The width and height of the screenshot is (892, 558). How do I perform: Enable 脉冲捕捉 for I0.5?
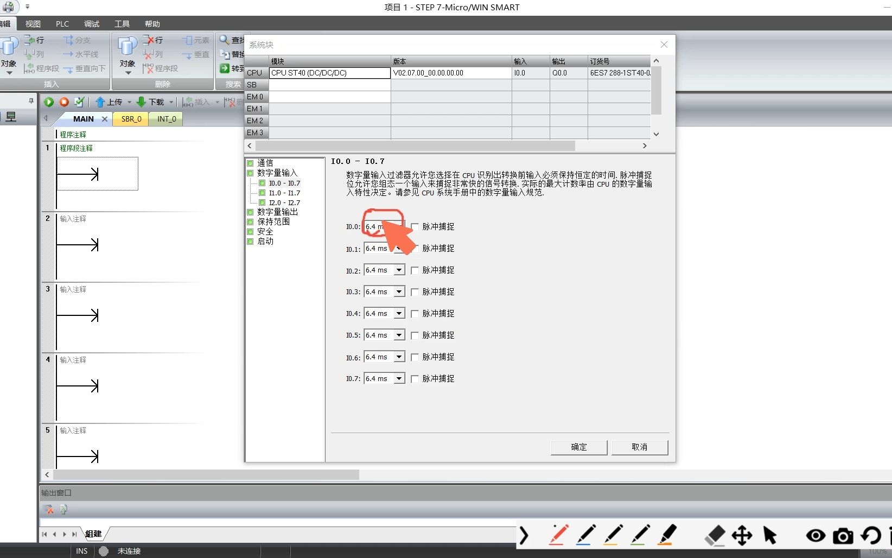[415, 335]
